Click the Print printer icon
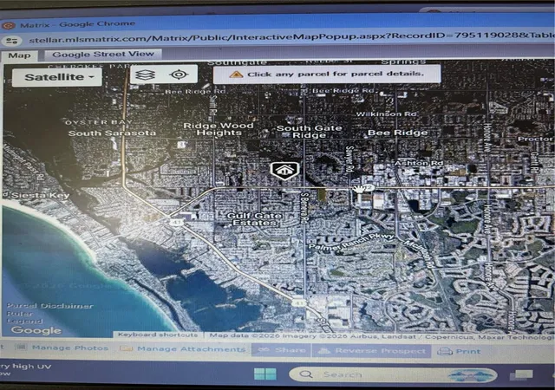The width and height of the screenshot is (555, 390). click(x=445, y=351)
